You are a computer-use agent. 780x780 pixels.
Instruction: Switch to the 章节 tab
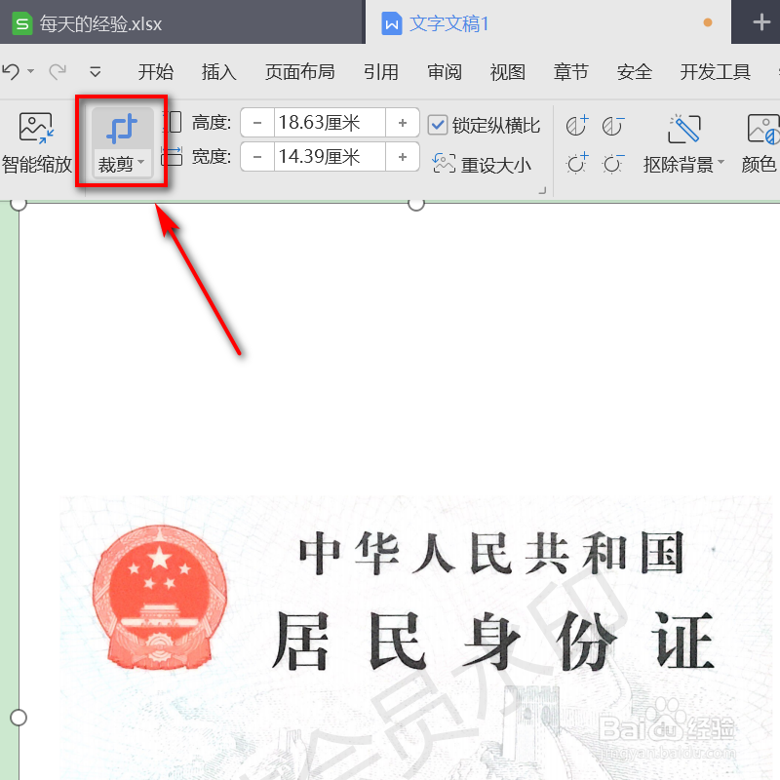coord(570,72)
